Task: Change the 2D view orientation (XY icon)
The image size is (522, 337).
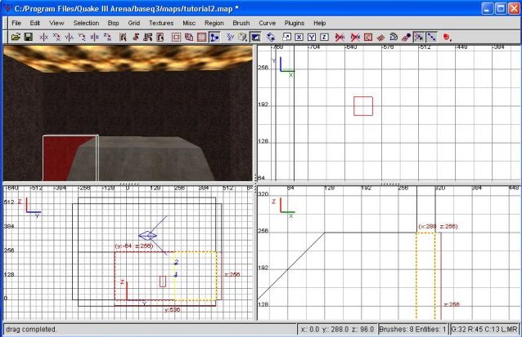Action: [x=230, y=38]
